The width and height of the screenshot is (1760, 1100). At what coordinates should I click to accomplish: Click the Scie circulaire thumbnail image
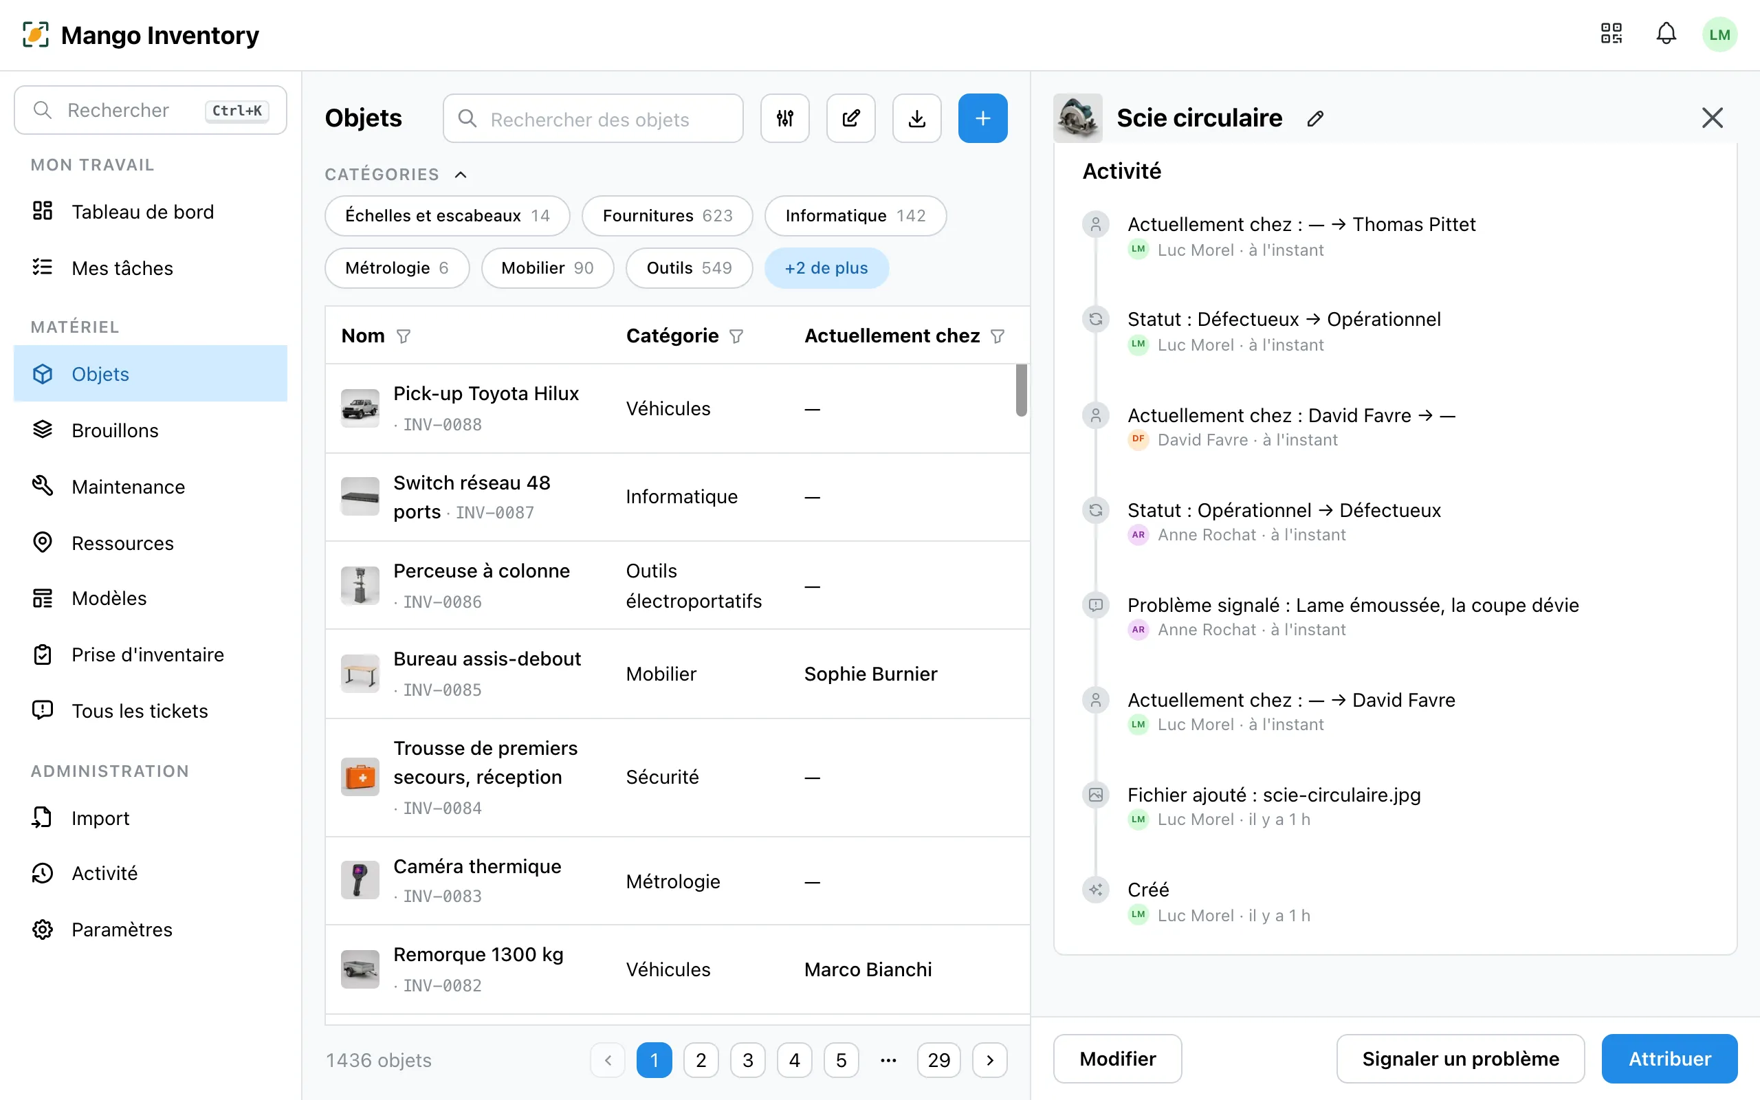tap(1077, 118)
